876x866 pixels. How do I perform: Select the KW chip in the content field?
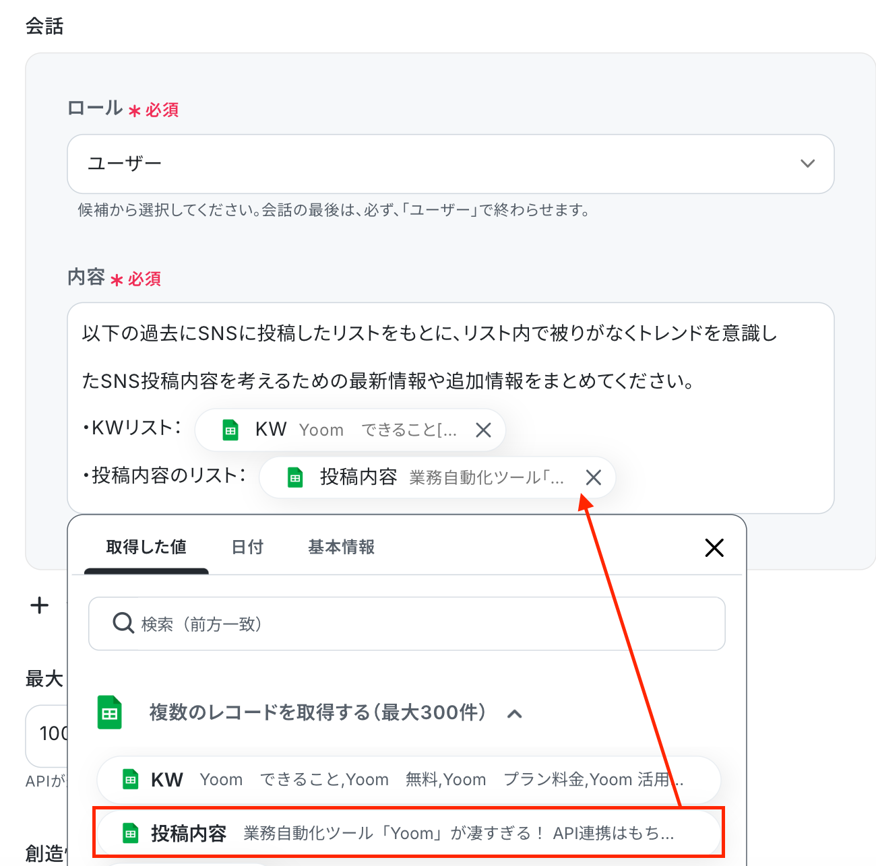[x=350, y=430]
